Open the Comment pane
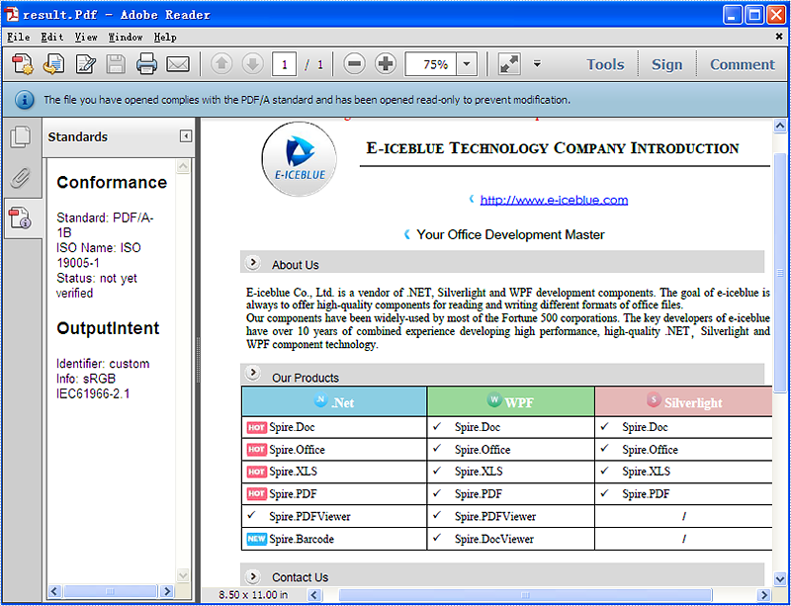The height and width of the screenshot is (606, 791). point(743,64)
